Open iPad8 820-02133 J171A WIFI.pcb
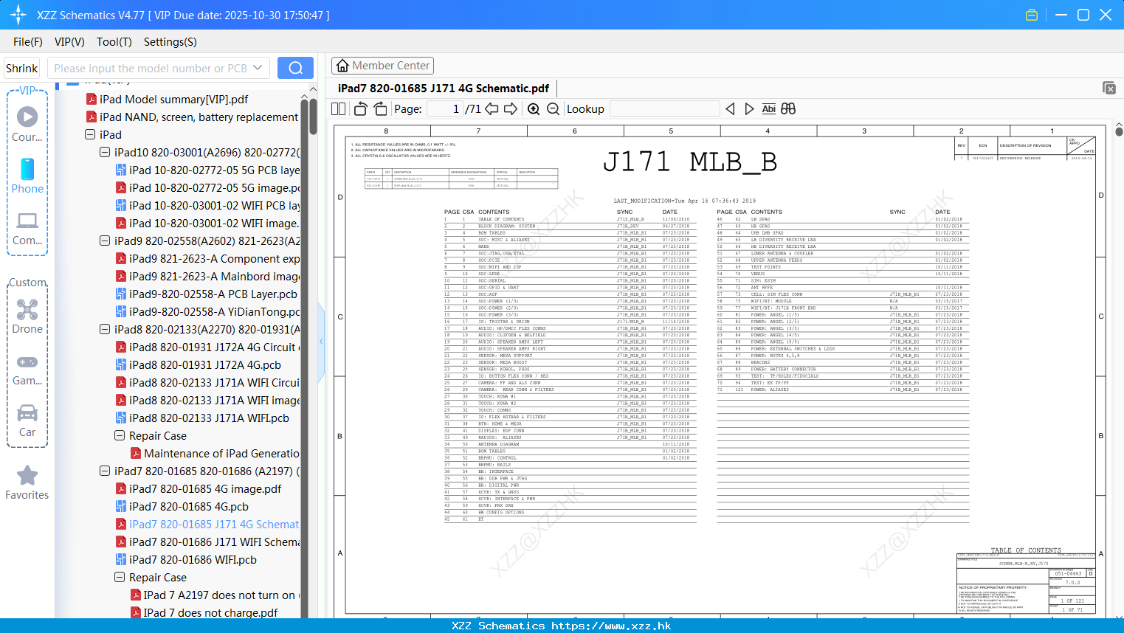Image resolution: width=1124 pixels, height=633 pixels. click(202, 418)
